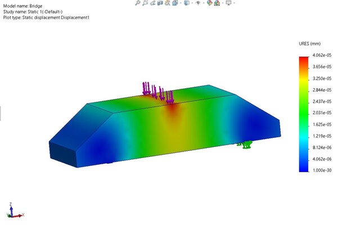Click the legend value 2.437e-05
Viewport: 360px width, 225px height.
click(322, 101)
